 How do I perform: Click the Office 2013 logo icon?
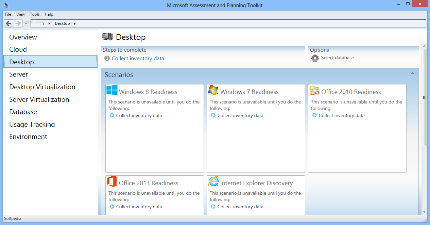pos(112,181)
